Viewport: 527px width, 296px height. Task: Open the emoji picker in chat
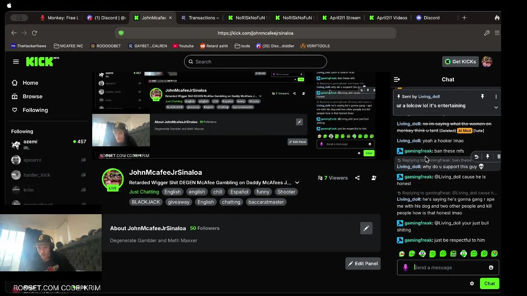pos(491,268)
